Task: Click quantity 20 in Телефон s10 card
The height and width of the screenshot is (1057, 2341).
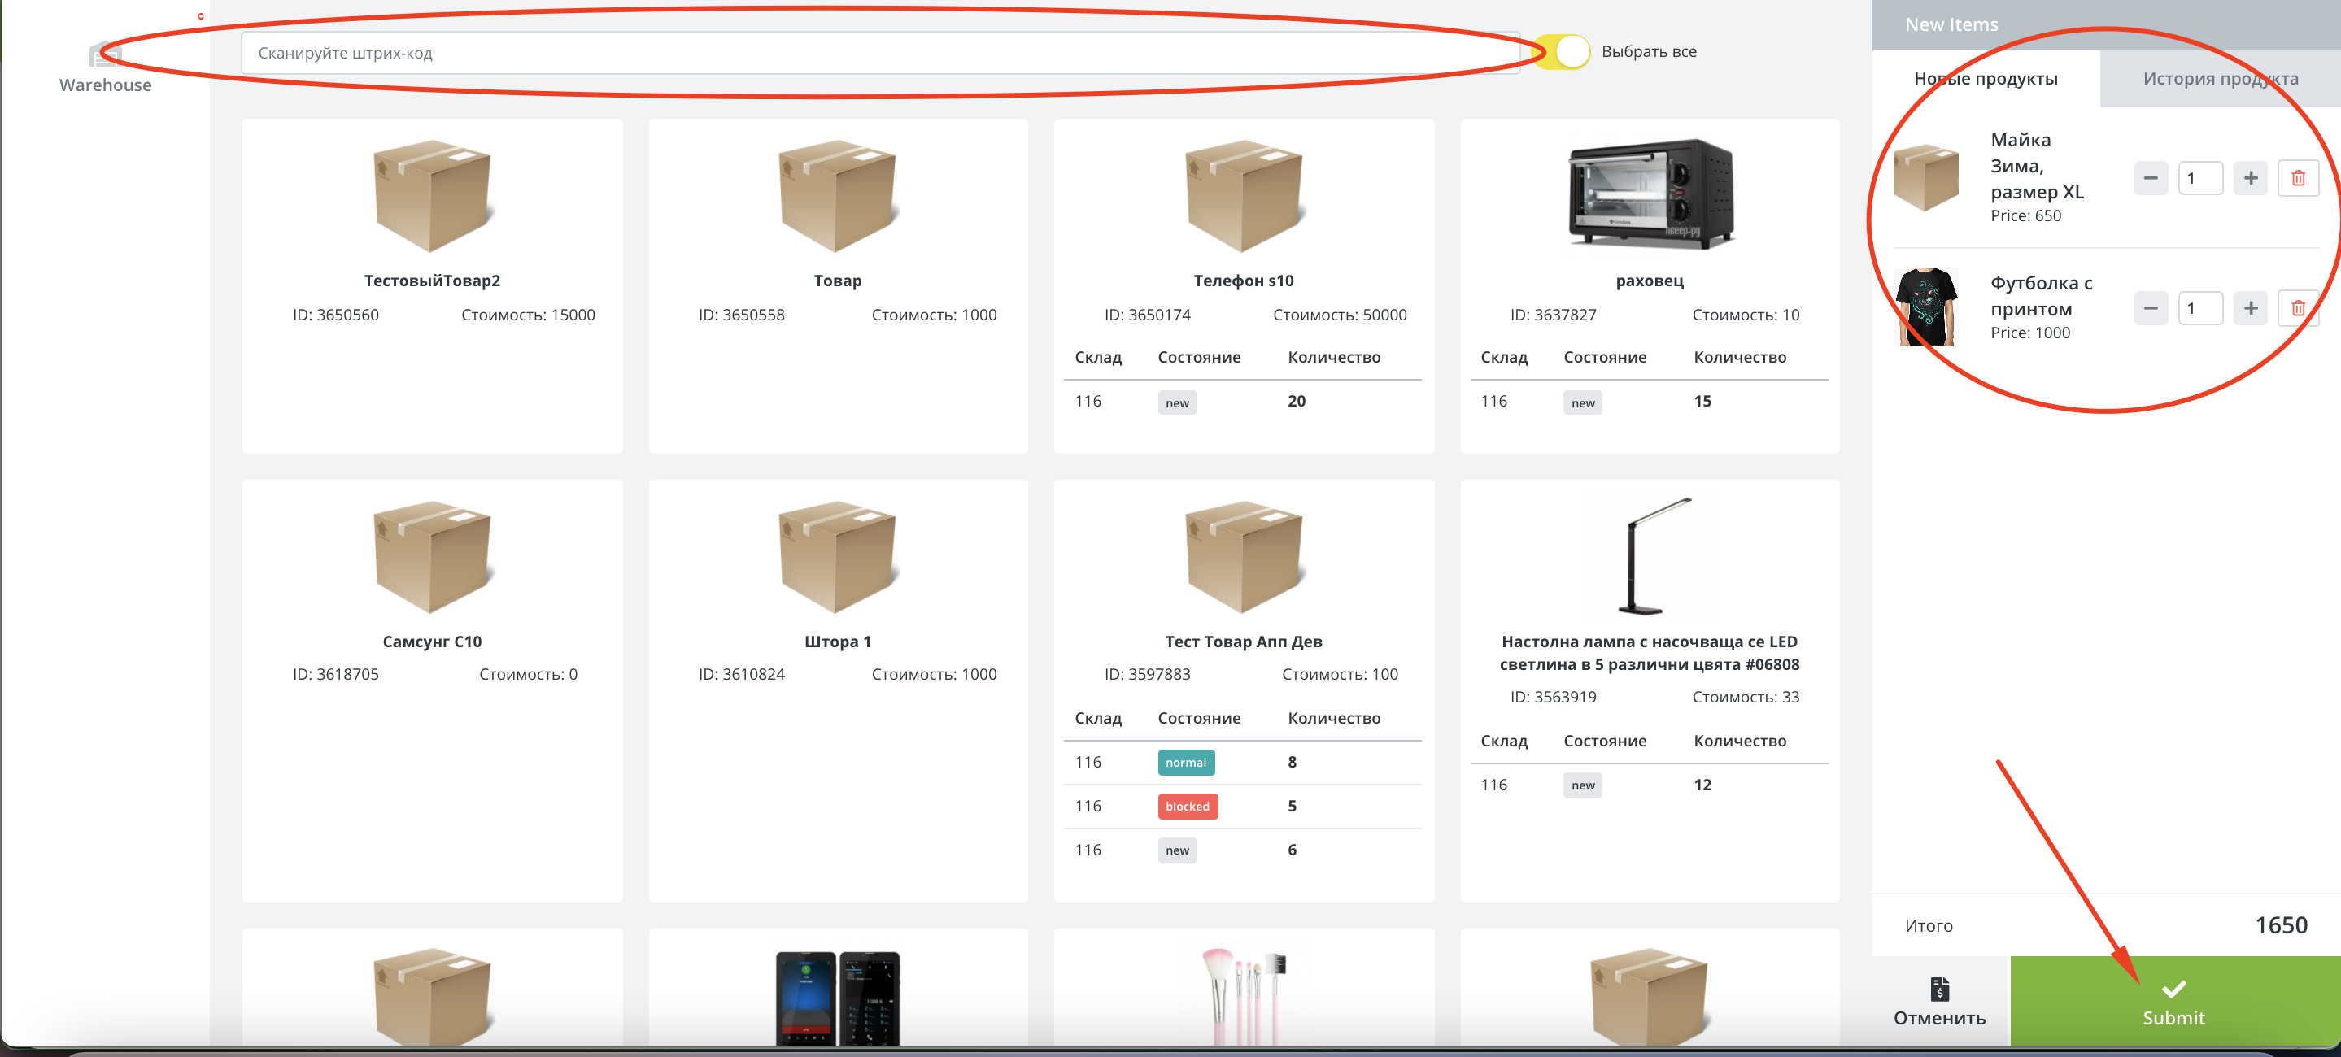Action: [1297, 402]
